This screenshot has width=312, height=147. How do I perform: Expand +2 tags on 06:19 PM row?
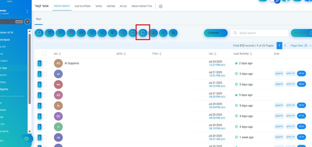[301, 127]
